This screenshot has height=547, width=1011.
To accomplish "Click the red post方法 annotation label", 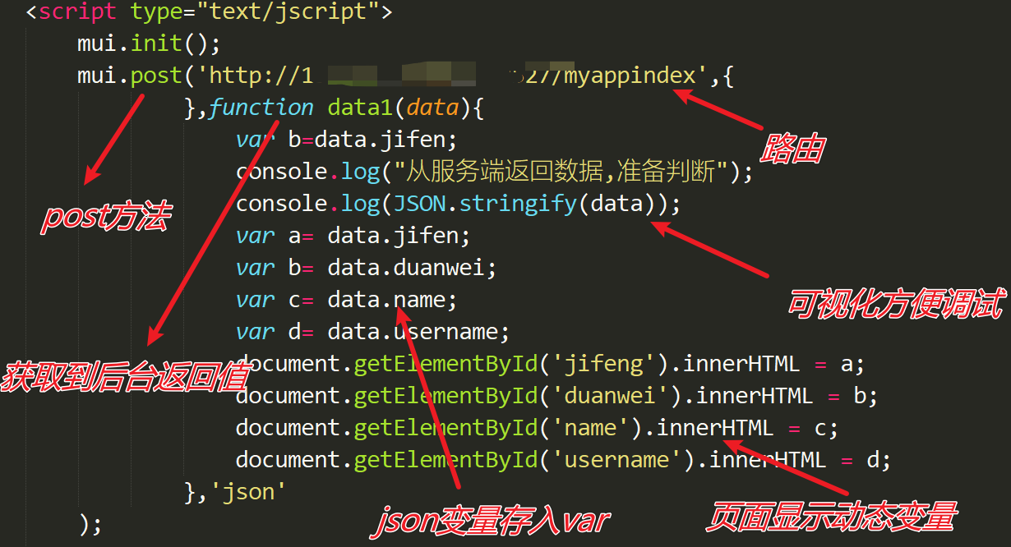I will coord(105,218).
